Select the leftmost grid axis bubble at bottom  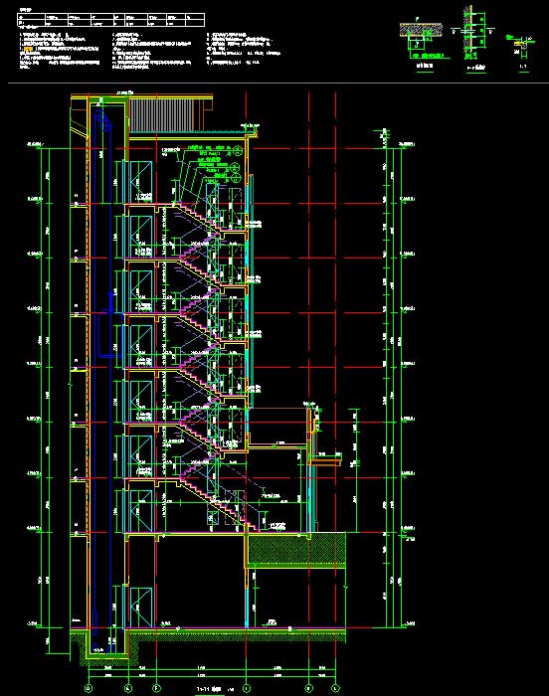(89, 688)
